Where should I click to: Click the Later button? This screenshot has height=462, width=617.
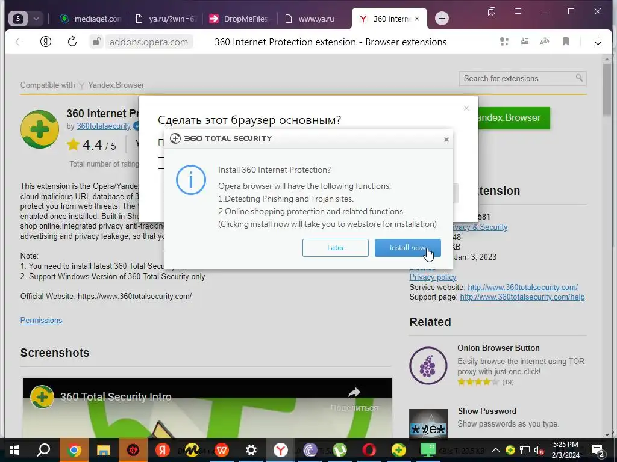(335, 248)
